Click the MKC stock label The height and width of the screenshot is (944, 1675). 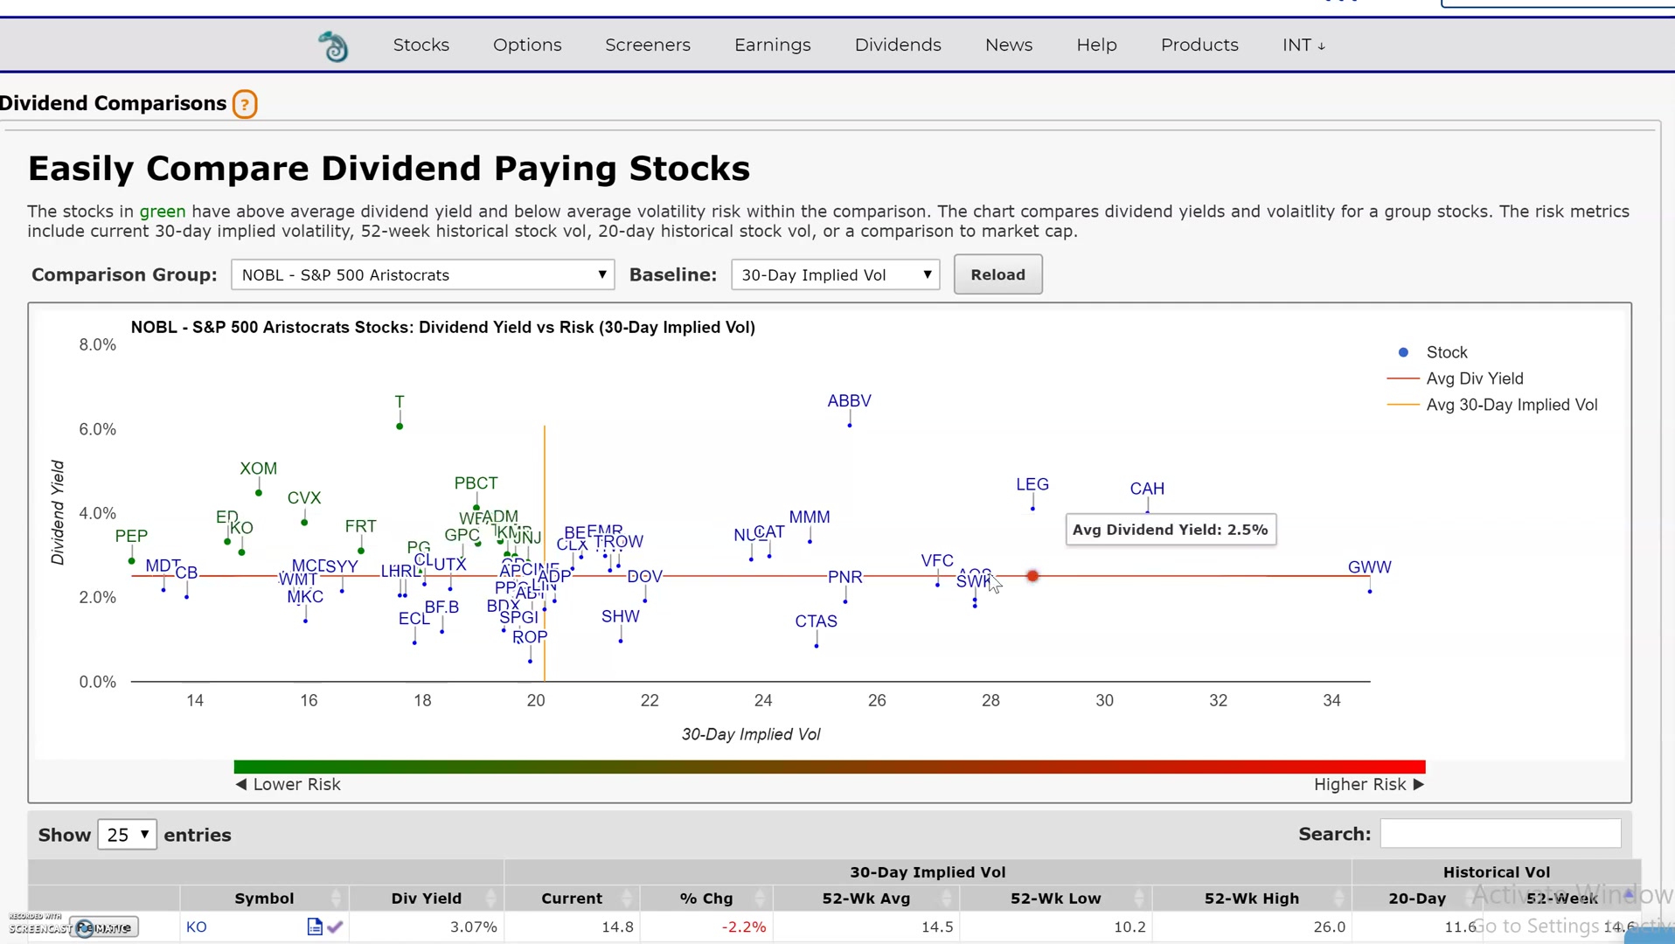(x=305, y=596)
